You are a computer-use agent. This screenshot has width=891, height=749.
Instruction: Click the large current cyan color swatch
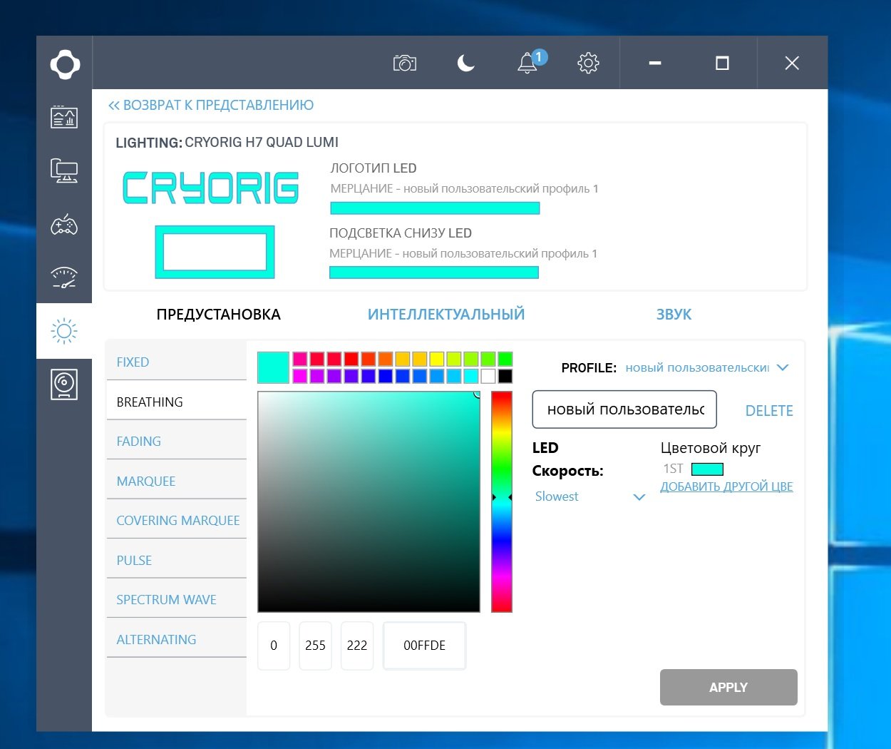[x=273, y=367]
